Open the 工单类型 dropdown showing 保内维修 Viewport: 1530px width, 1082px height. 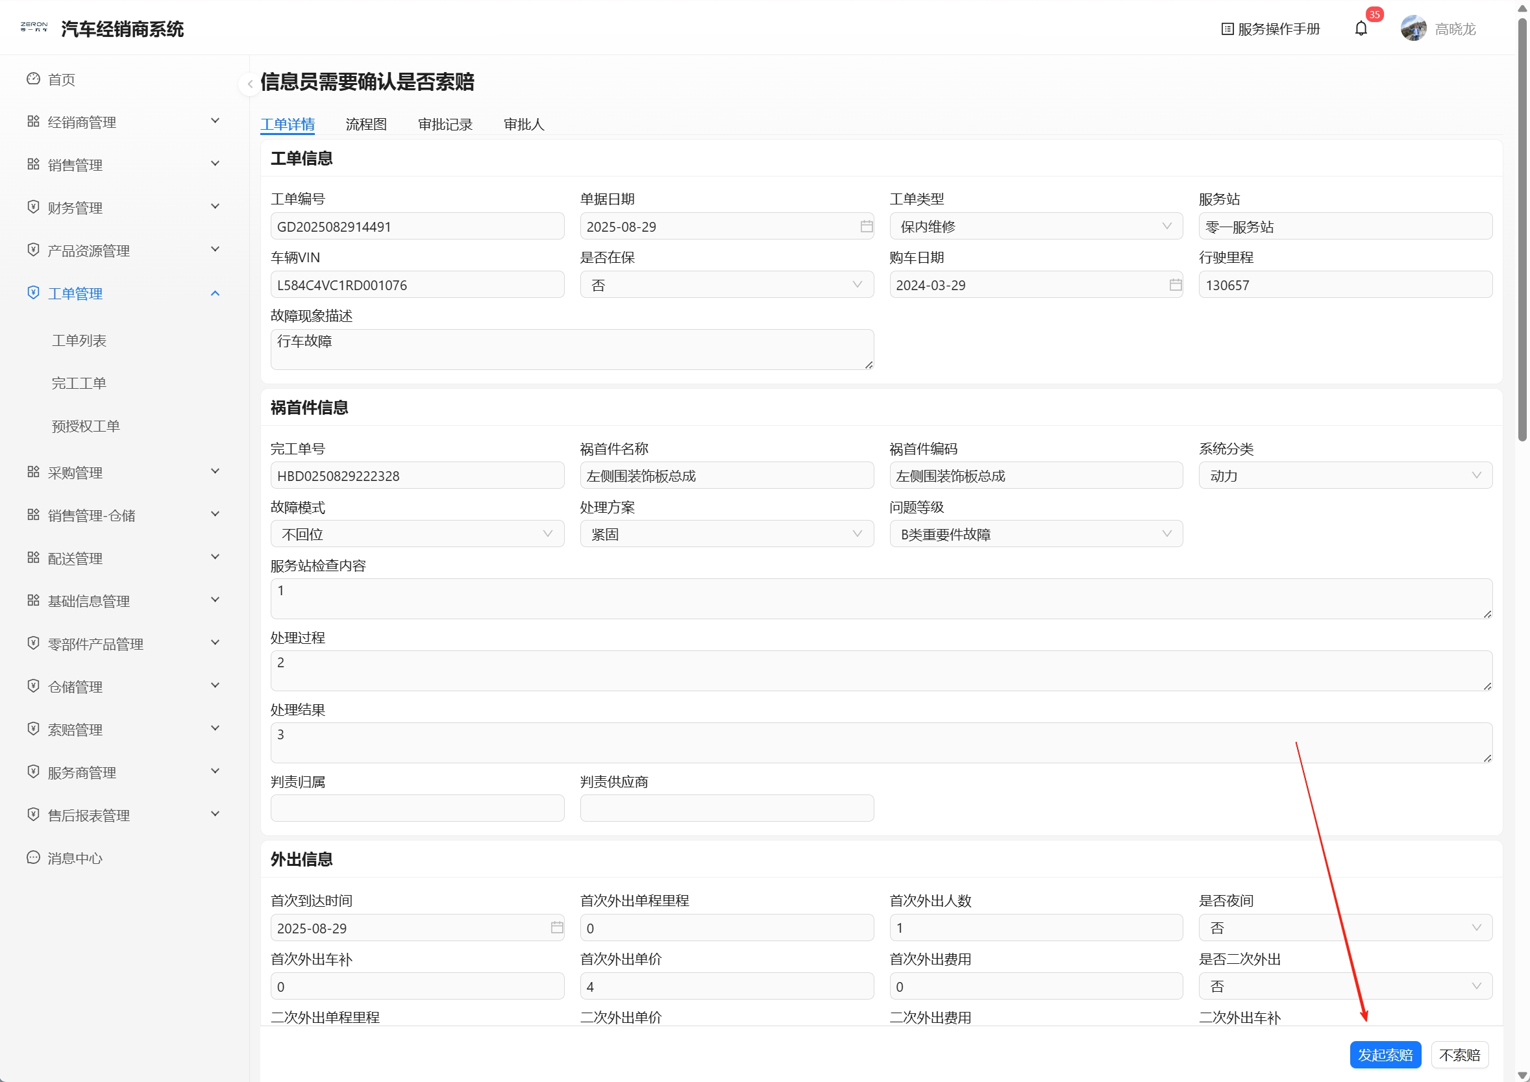click(x=1035, y=227)
